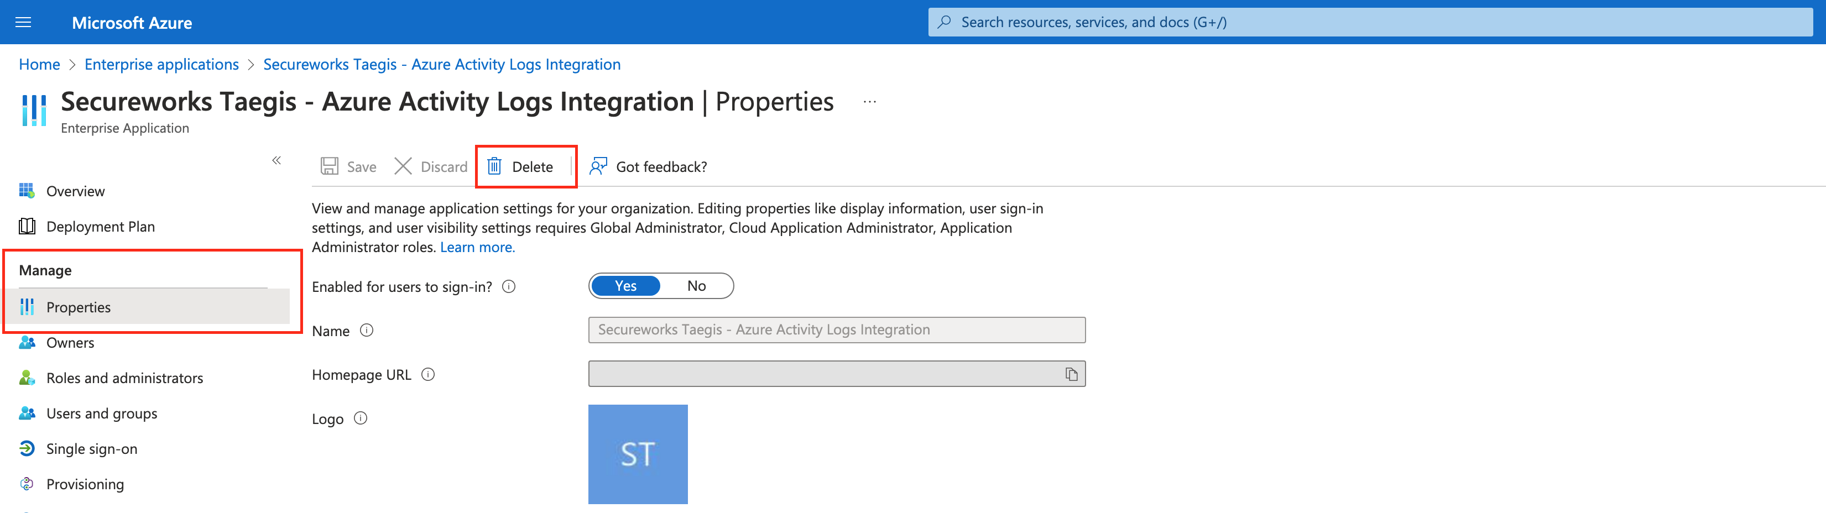This screenshot has height=513, width=1826.
Task: Copy the Homepage URL to clipboard
Action: click(x=1071, y=374)
